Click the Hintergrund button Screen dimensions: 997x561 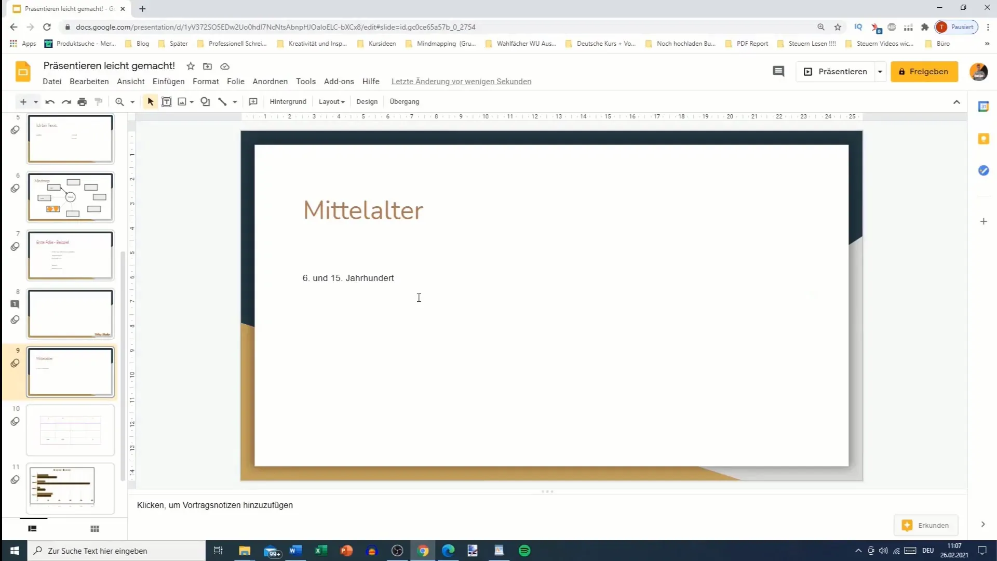tap(288, 102)
